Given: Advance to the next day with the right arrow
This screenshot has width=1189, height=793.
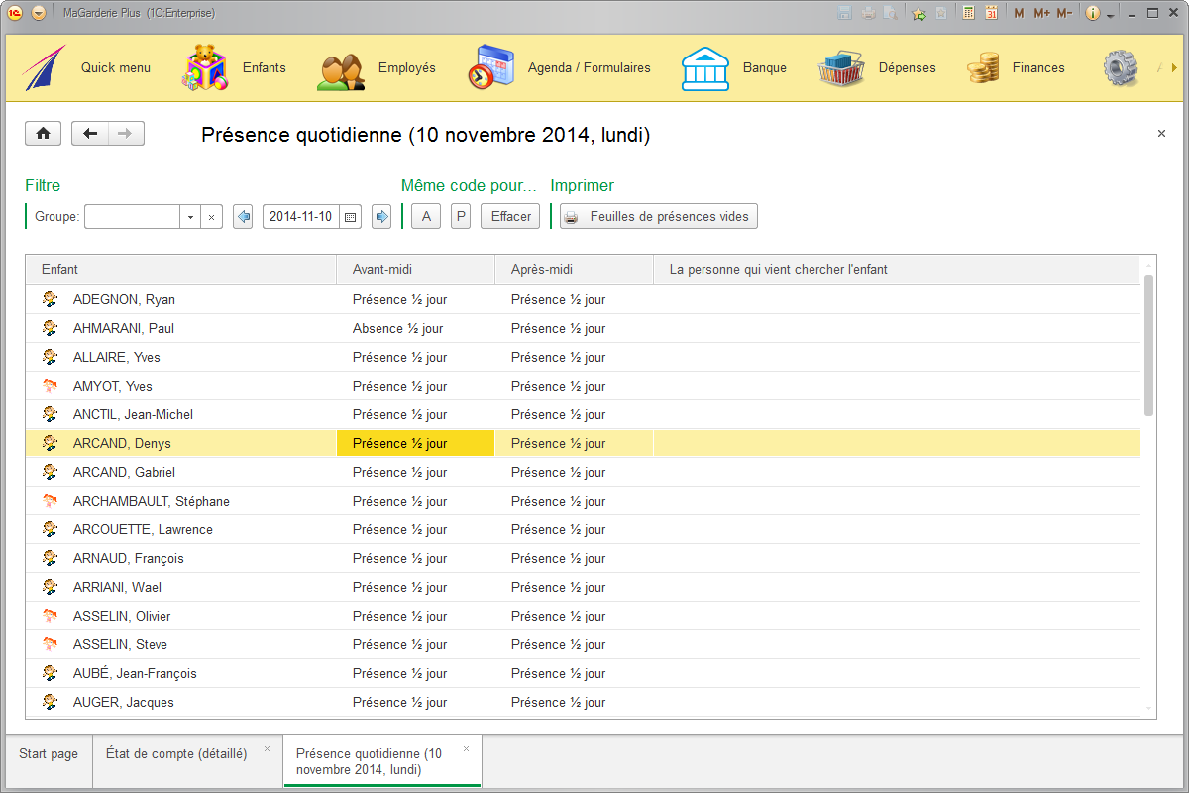Looking at the screenshot, I should (x=381, y=216).
